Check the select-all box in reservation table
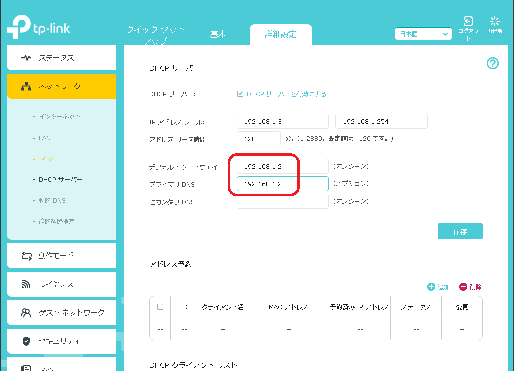 [x=160, y=307]
